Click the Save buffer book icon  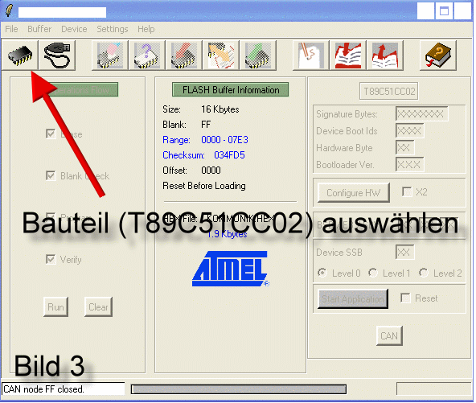pos(385,56)
